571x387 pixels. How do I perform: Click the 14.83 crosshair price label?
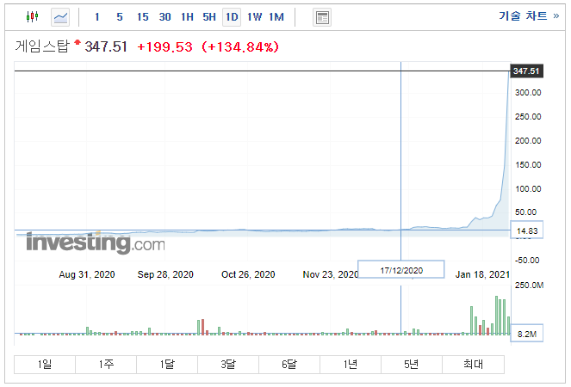tap(526, 230)
